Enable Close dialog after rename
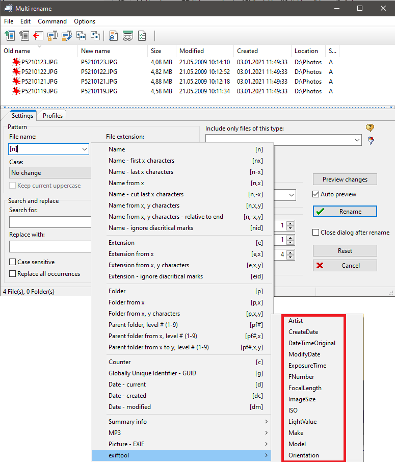395x462 pixels. (x=316, y=233)
